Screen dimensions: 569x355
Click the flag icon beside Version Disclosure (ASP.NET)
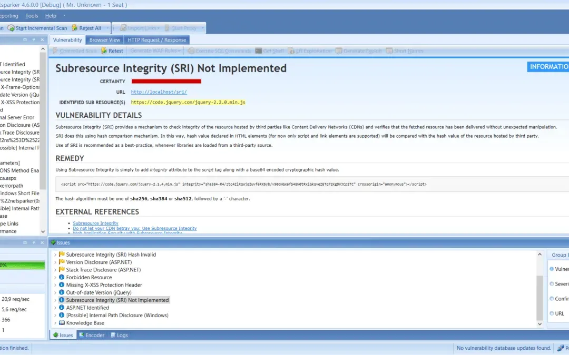62,262
